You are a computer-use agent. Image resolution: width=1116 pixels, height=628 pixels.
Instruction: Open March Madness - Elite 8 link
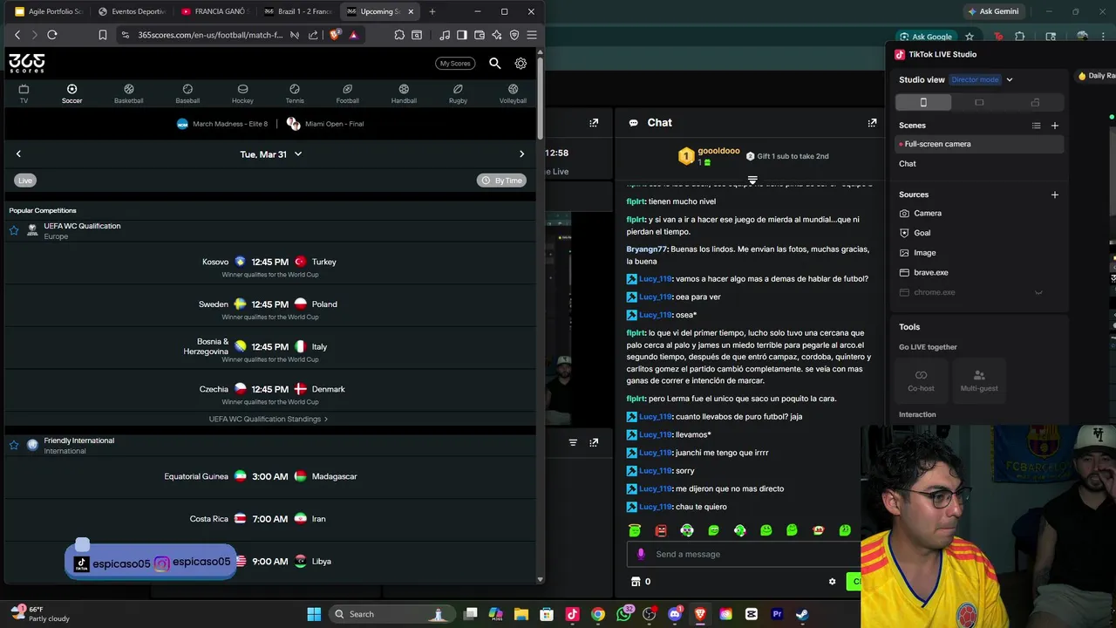click(222, 124)
